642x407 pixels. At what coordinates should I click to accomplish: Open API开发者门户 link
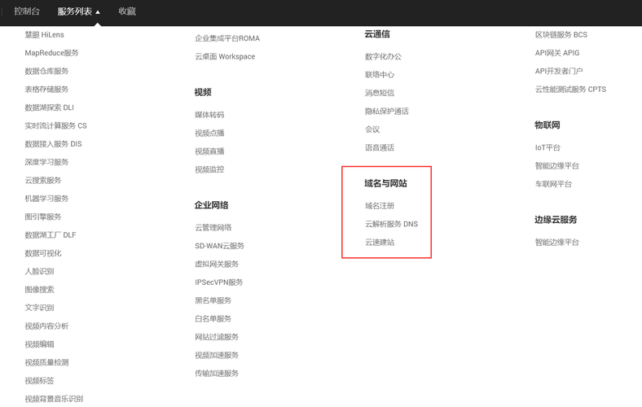pyautogui.click(x=559, y=71)
